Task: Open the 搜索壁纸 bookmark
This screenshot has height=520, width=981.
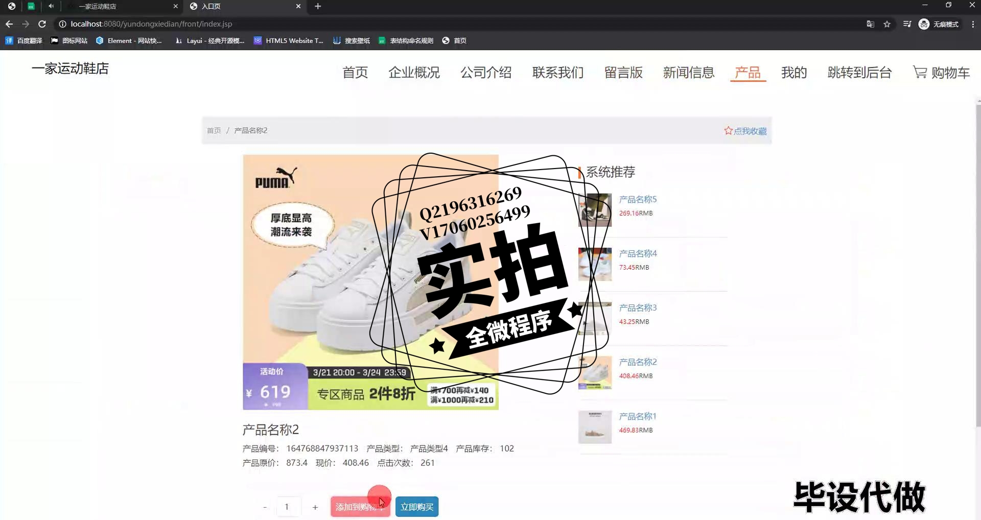Action: point(352,40)
